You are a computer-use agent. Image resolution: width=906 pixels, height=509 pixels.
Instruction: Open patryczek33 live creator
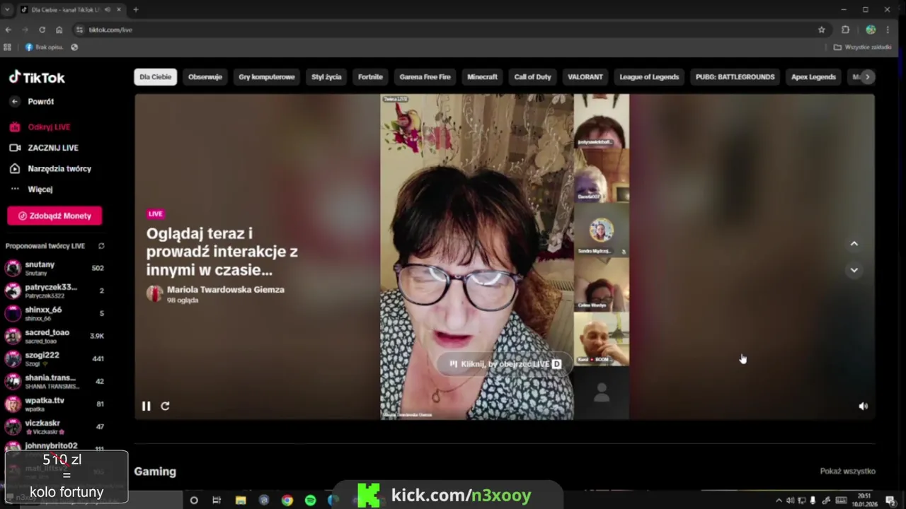pyautogui.click(x=55, y=291)
